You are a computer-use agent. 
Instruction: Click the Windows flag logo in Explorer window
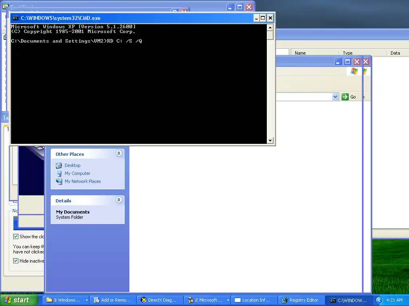point(354,71)
